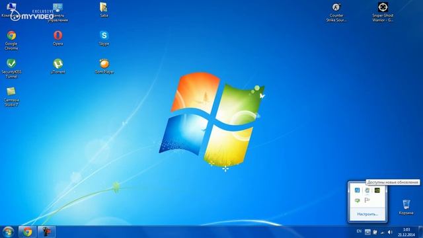Click the Windows Update icon in tray popup
Screen dimensions: 423x238
(367, 190)
